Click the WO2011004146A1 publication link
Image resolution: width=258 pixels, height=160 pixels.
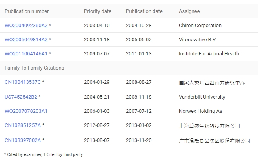(26, 54)
